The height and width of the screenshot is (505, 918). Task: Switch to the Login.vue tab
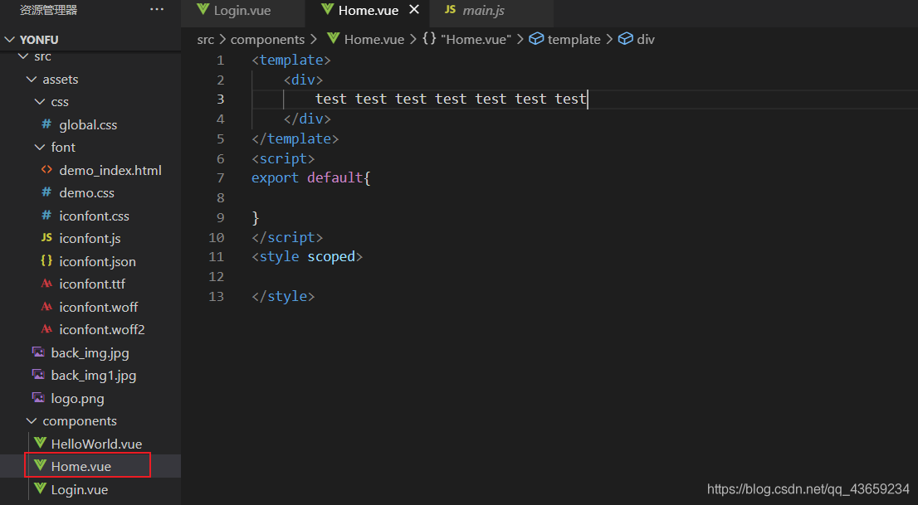point(242,11)
